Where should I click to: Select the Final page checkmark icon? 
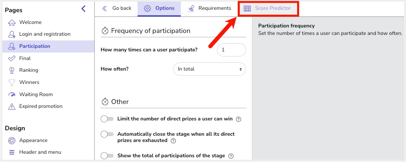(x=12, y=58)
